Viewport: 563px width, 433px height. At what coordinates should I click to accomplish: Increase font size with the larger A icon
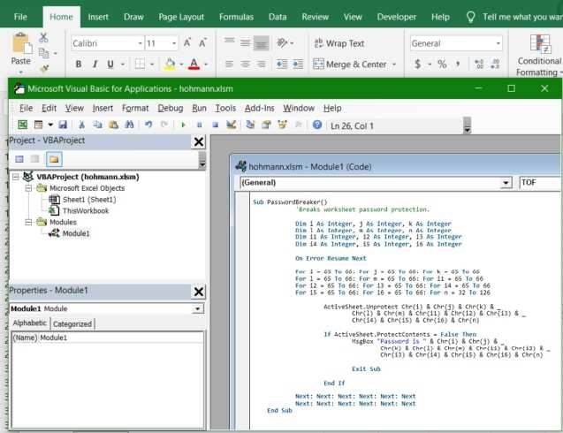(187, 43)
